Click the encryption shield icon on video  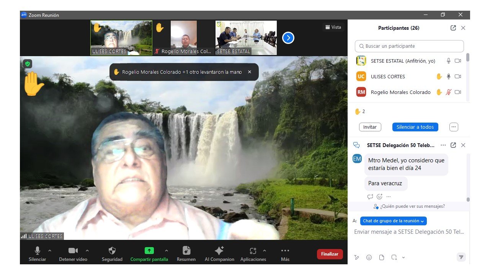pos(27,64)
